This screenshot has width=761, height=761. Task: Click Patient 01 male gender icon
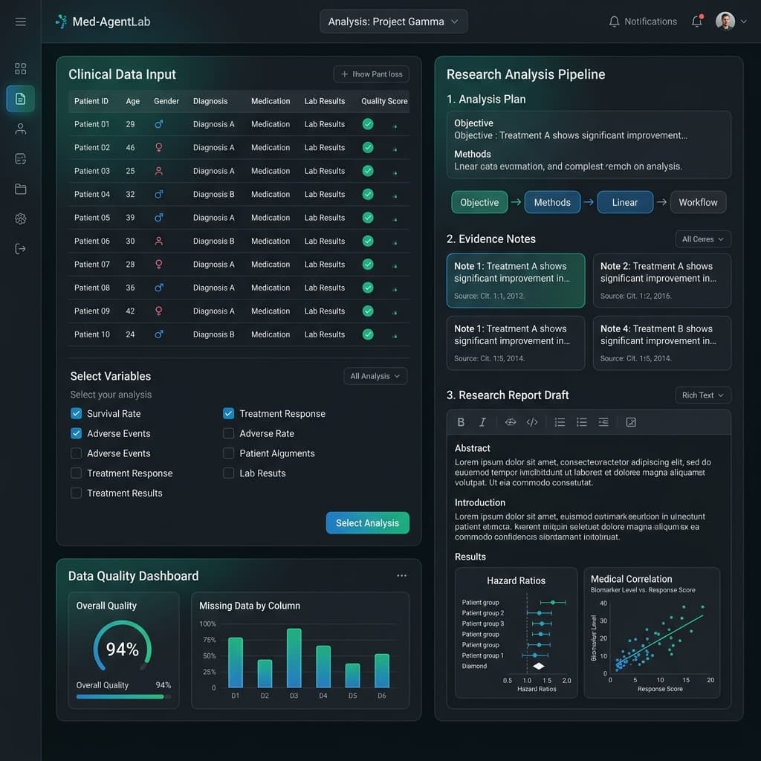[159, 124]
